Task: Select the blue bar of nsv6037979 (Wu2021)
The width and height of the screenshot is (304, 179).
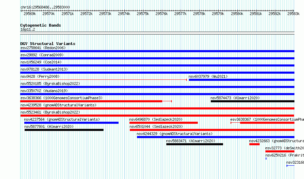Action: 241,80
